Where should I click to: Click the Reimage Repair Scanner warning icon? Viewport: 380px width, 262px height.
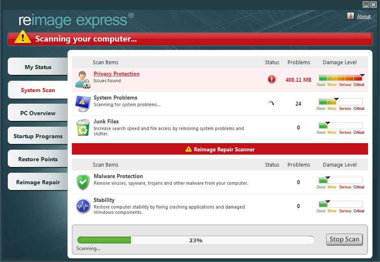(188, 149)
